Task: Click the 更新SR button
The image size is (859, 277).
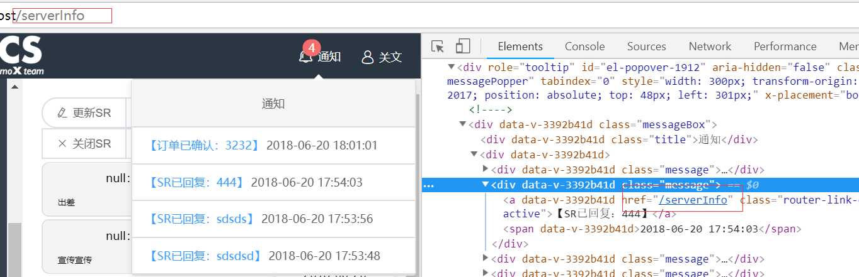Action: (84, 113)
